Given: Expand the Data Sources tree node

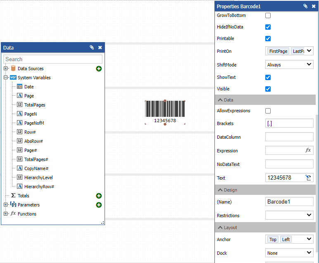Looking at the screenshot, I should (6, 69).
